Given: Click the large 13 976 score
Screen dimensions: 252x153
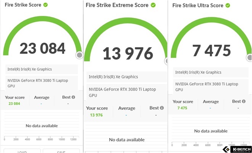Looking at the screenshot, I should pyautogui.click(x=128, y=53).
